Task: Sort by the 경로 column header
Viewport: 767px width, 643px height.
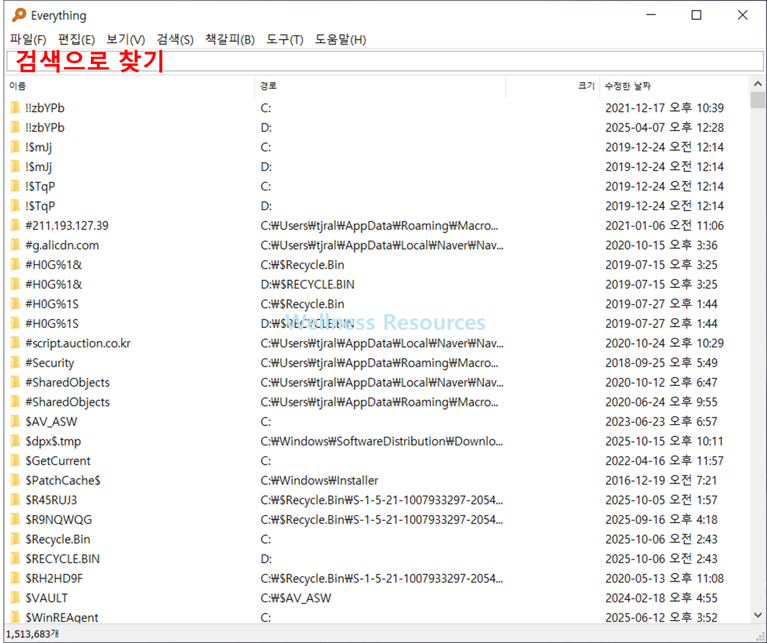Action: coord(379,86)
